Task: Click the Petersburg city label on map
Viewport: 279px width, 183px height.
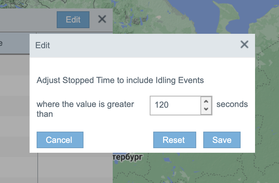Action: (128, 157)
